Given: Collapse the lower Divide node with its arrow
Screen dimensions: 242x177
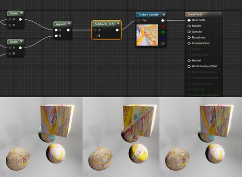Looking at the screenshot, I should pyautogui.click(x=21, y=42).
